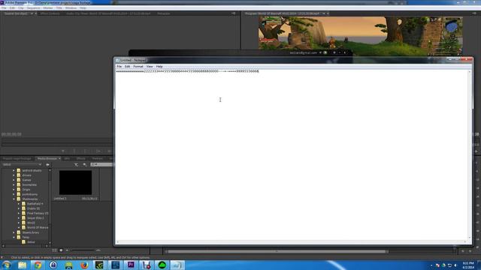Viewport: 481px width, 270px height.
Task: Open the Media Browser drive dropdown
Action: (22, 165)
